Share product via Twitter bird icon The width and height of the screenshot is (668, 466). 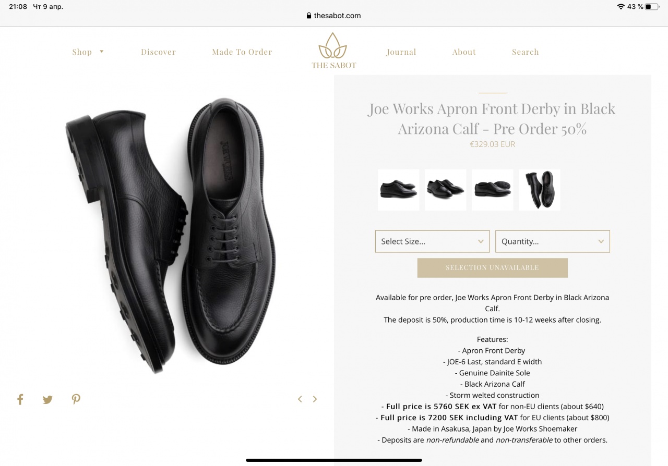[47, 400]
